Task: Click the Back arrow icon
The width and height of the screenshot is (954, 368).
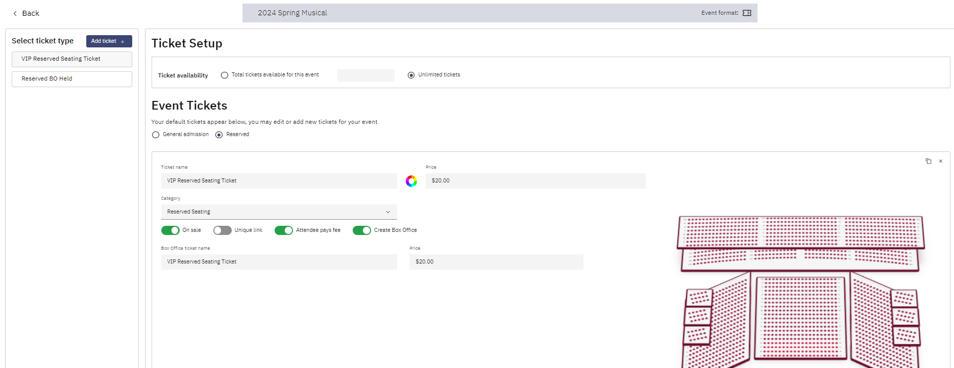Action: tap(15, 14)
